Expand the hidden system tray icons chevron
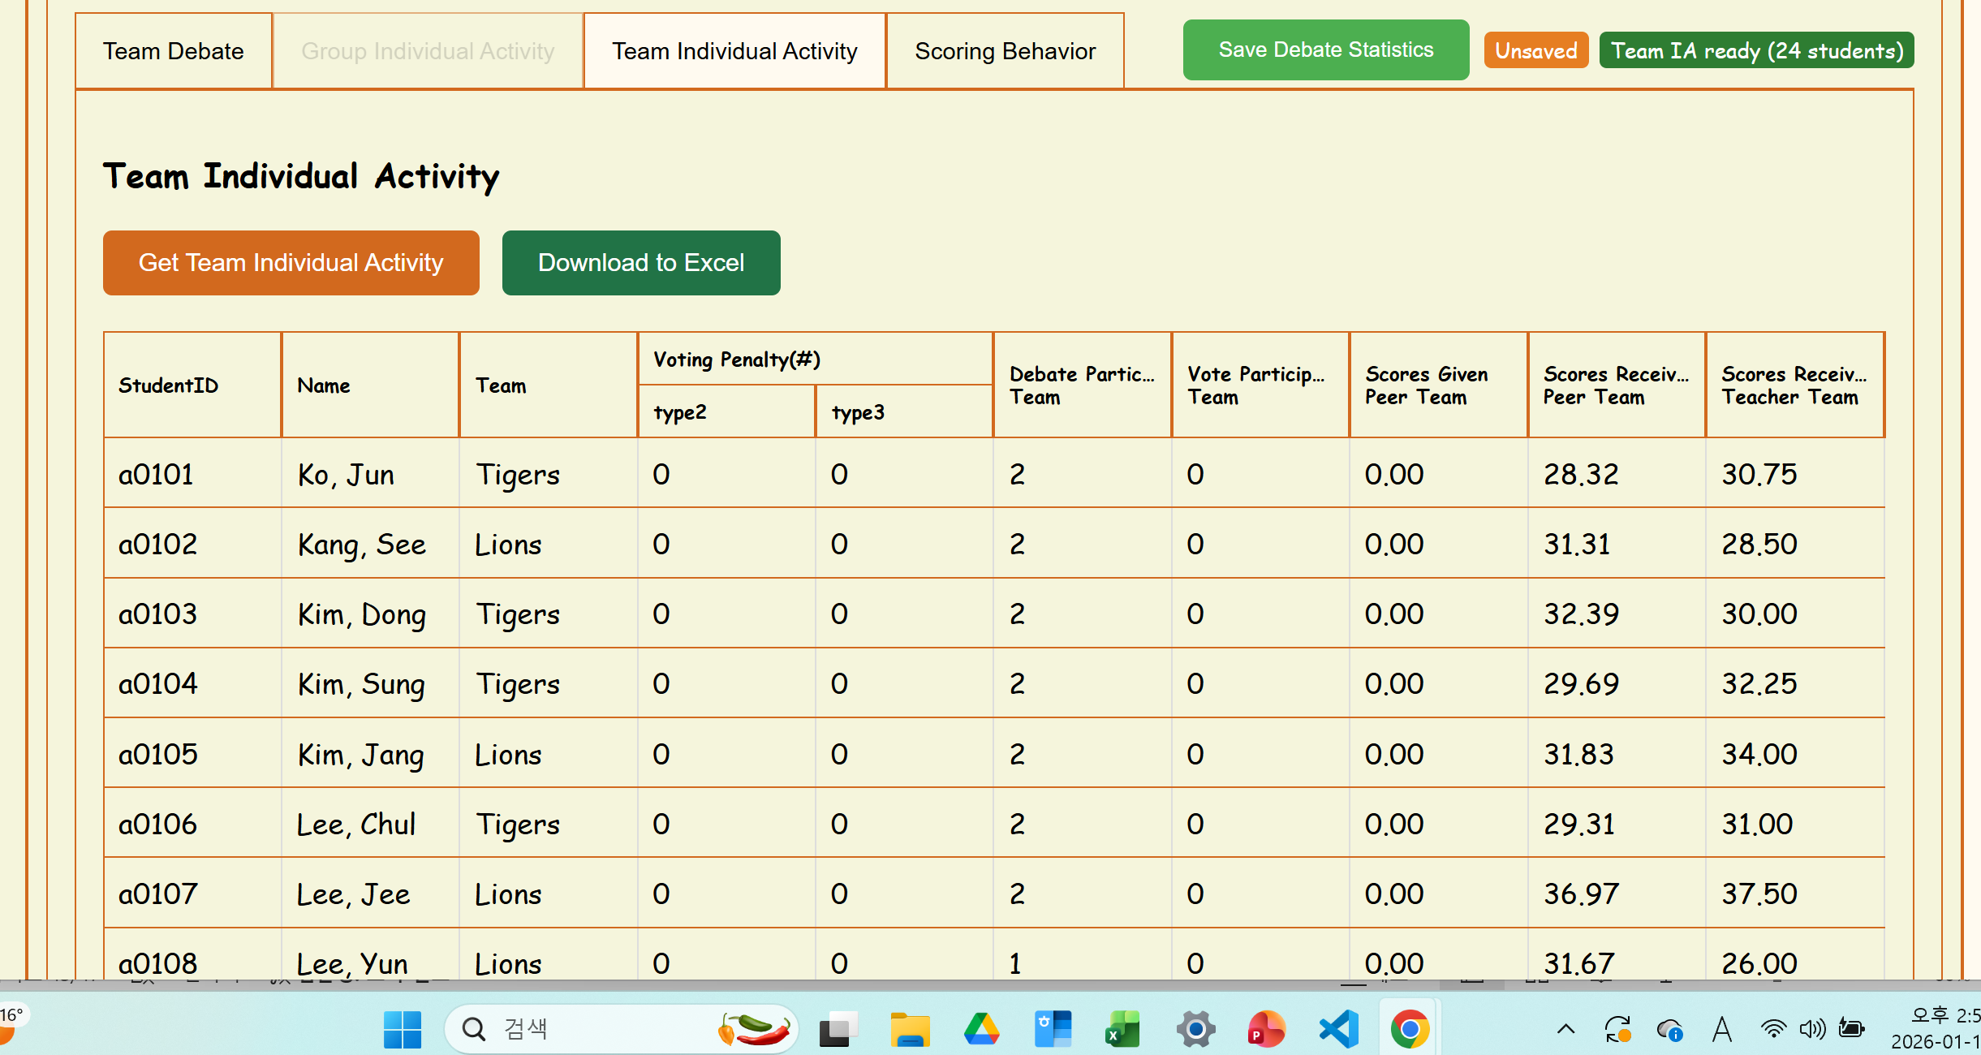The height and width of the screenshot is (1055, 1981). (1565, 1029)
